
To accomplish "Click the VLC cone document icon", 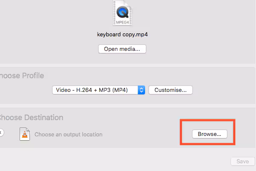I will [x=24, y=134].
